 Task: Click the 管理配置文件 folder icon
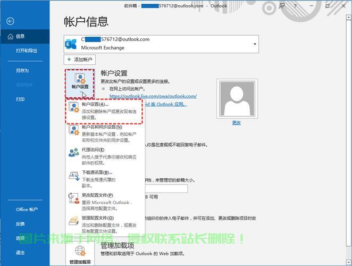(73, 221)
